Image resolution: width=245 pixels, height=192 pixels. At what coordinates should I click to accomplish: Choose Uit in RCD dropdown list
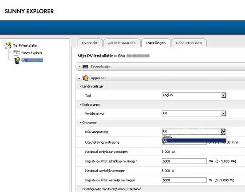[194, 140]
